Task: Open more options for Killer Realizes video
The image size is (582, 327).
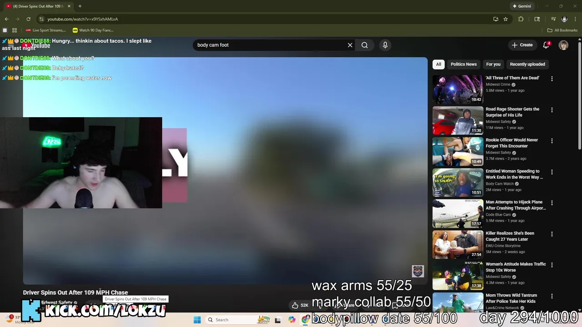Action: [552, 234]
